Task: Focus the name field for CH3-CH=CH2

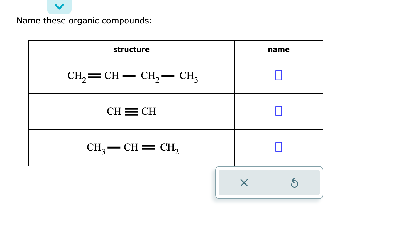Action: 278,147
